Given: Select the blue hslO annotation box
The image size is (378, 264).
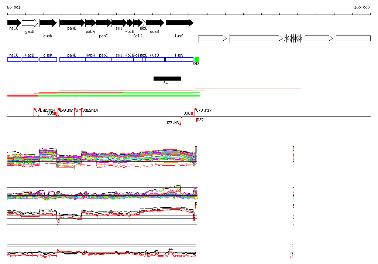Looking at the screenshot, I should coord(14,60).
